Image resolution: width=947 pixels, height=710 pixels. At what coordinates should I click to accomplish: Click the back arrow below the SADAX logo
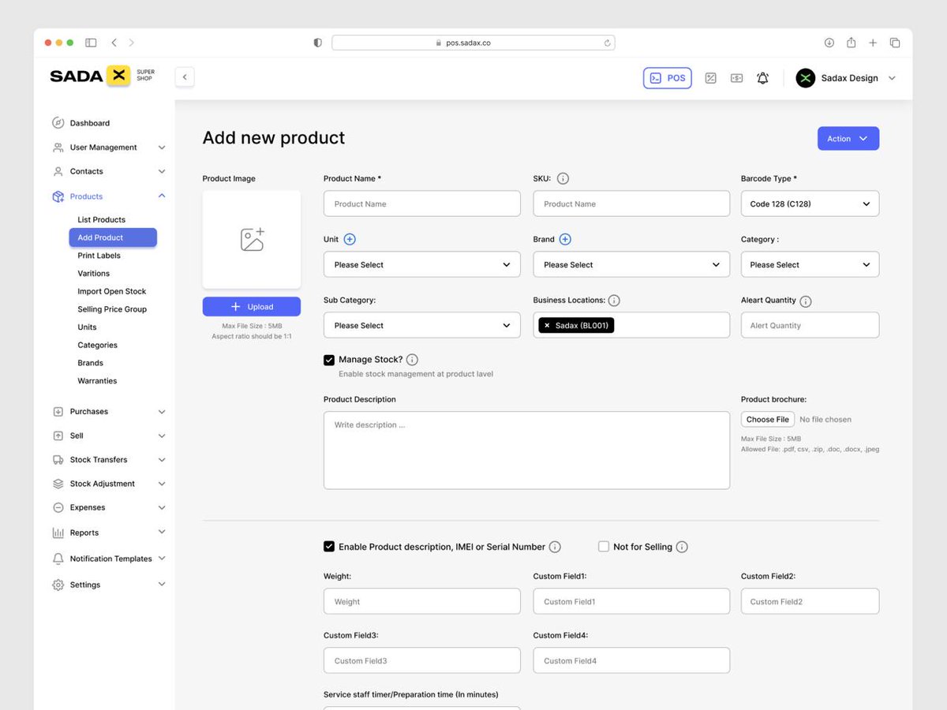[x=184, y=77]
